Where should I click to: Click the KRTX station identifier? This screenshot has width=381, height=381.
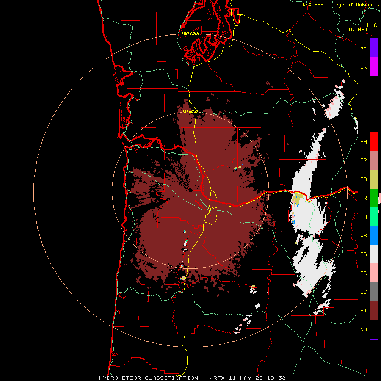coord(218,378)
